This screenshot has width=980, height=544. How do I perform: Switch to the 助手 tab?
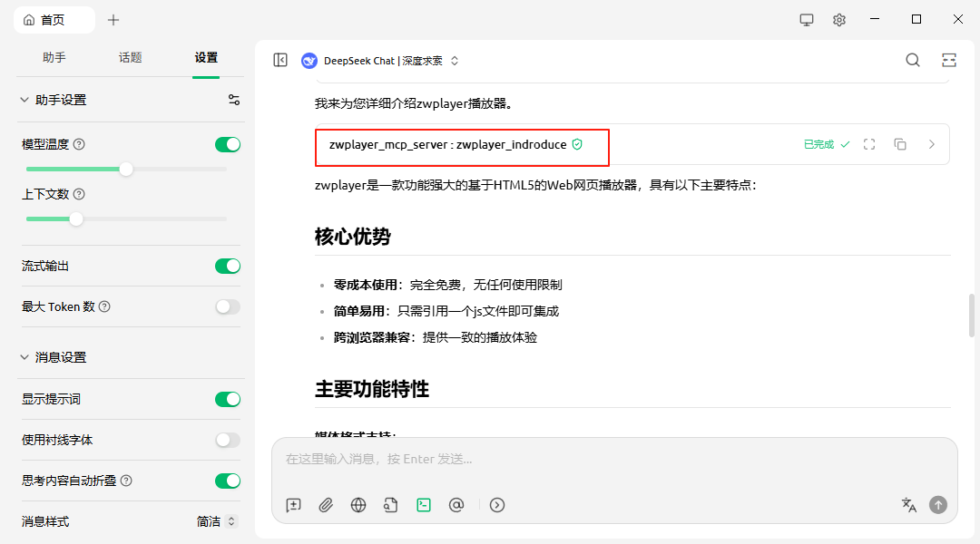(54, 57)
